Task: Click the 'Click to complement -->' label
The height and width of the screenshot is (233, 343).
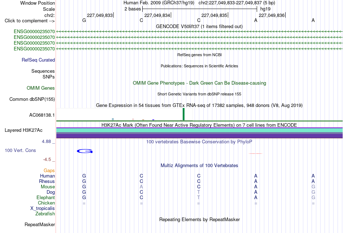Action: click(x=30, y=21)
